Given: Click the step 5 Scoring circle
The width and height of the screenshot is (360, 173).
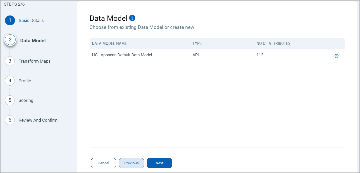Looking at the screenshot, I should coord(10,100).
